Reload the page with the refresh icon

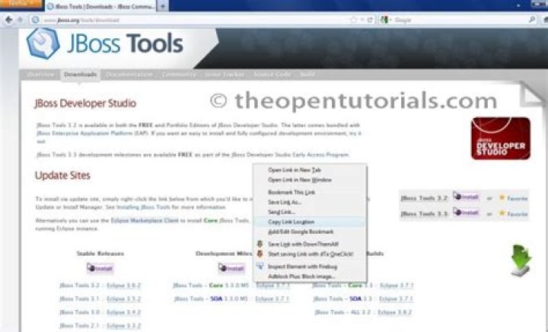click(x=370, y=20)
